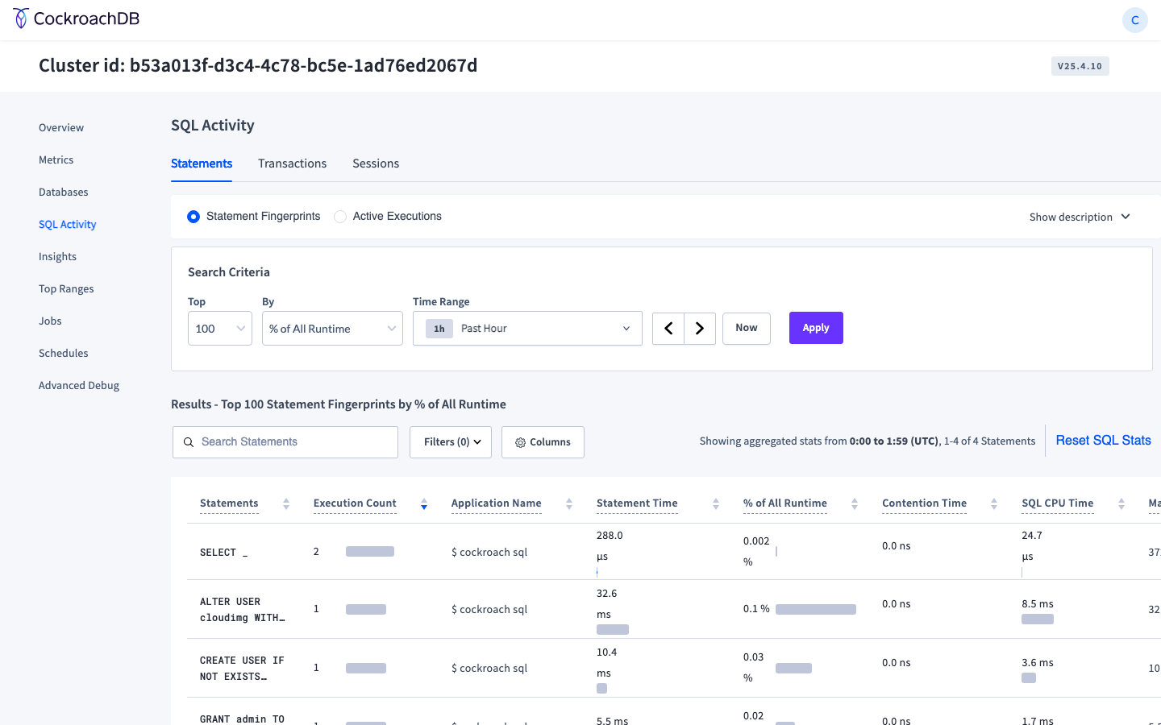Image resolution: width=1161 pixels, height=725 pixels.
Task: Sort by % of All Runtime arrows
Action: tap(855, 503)
